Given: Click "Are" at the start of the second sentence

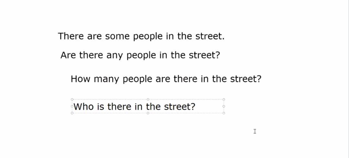Looking at the screenshot, I should click(x=68, y=55).
